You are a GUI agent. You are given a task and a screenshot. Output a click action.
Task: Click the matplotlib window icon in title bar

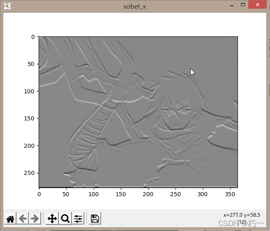click(7, 6)
